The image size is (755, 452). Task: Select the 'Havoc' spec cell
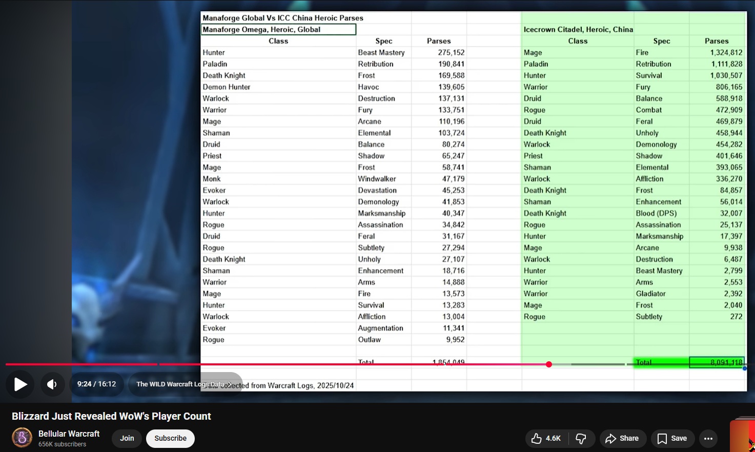[369, 87]
